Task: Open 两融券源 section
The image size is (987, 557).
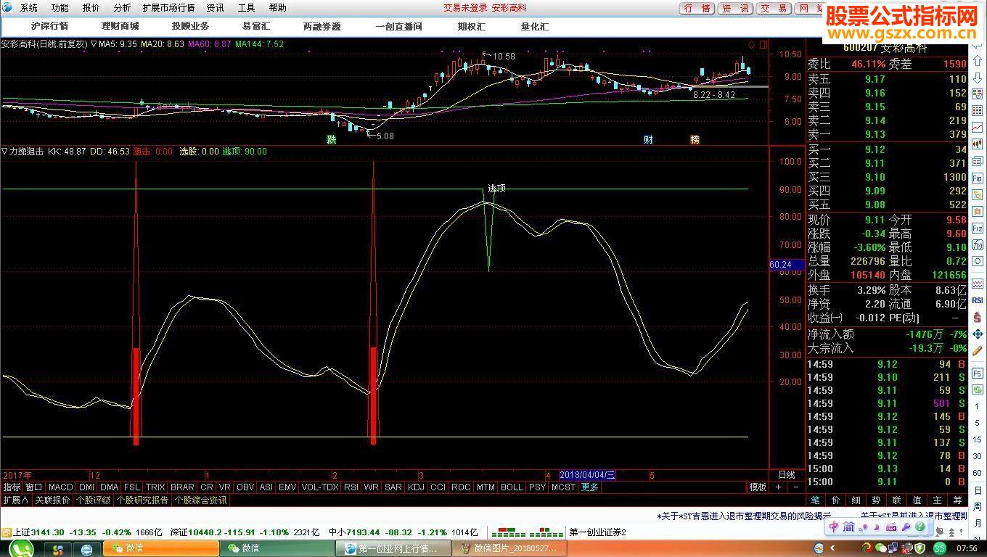Action: point(322,26)
